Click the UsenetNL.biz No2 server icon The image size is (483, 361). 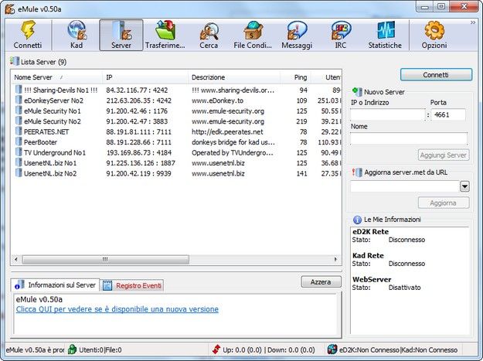pos(19,173)
